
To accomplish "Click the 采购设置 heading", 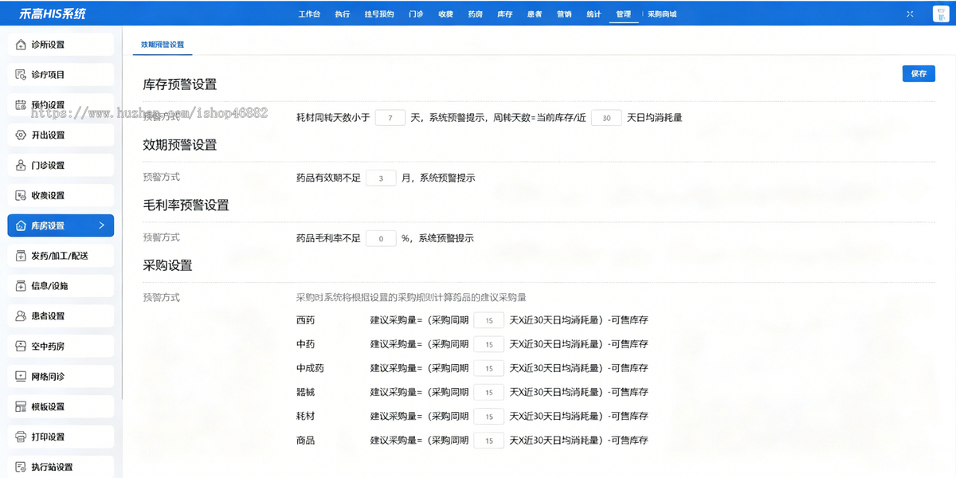I will [x=167, y=265].
